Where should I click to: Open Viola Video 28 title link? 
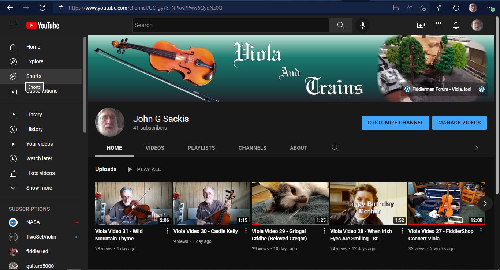pos(361,235)
